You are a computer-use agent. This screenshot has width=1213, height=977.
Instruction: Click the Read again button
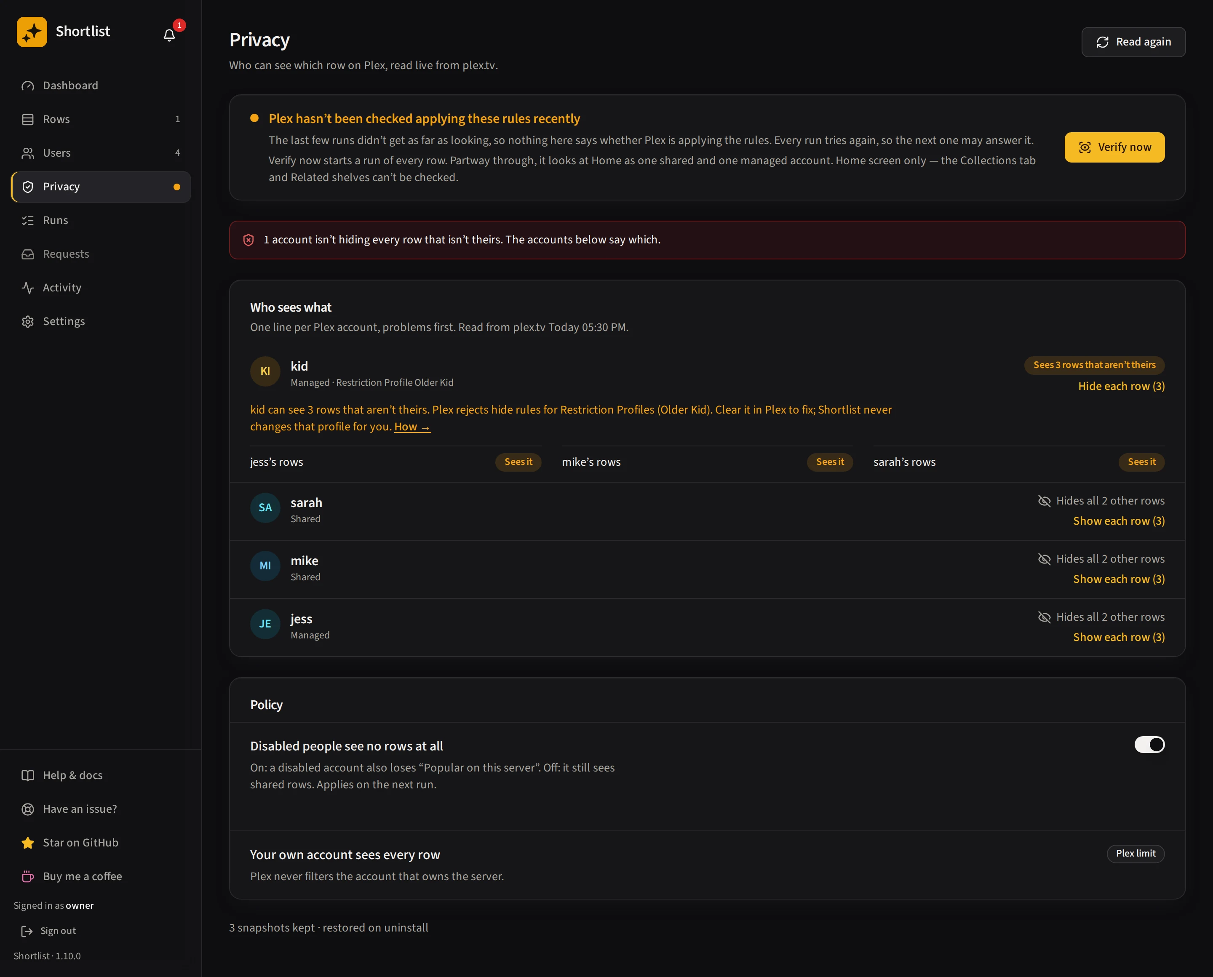[1133, 42]
